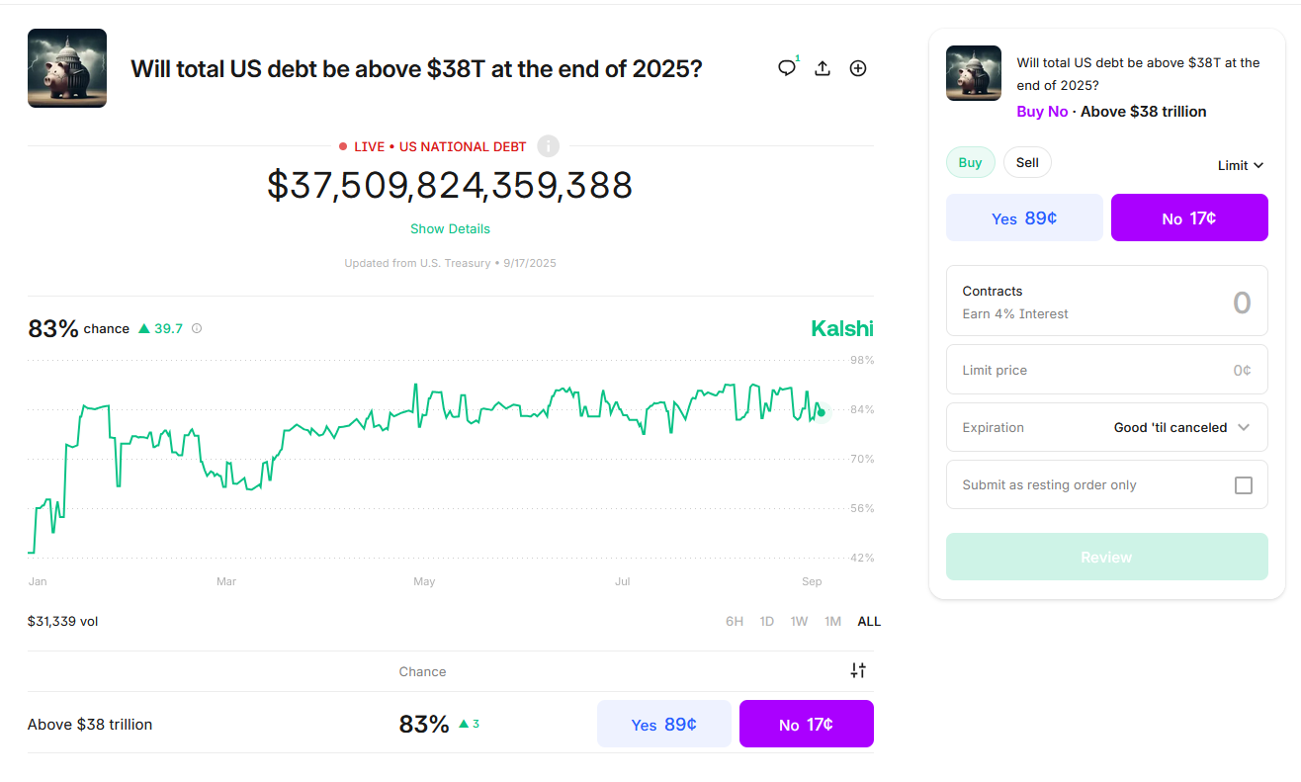1301x782 pixels.
Task: Click the share upload icon
Action: [x=823, y=68]
